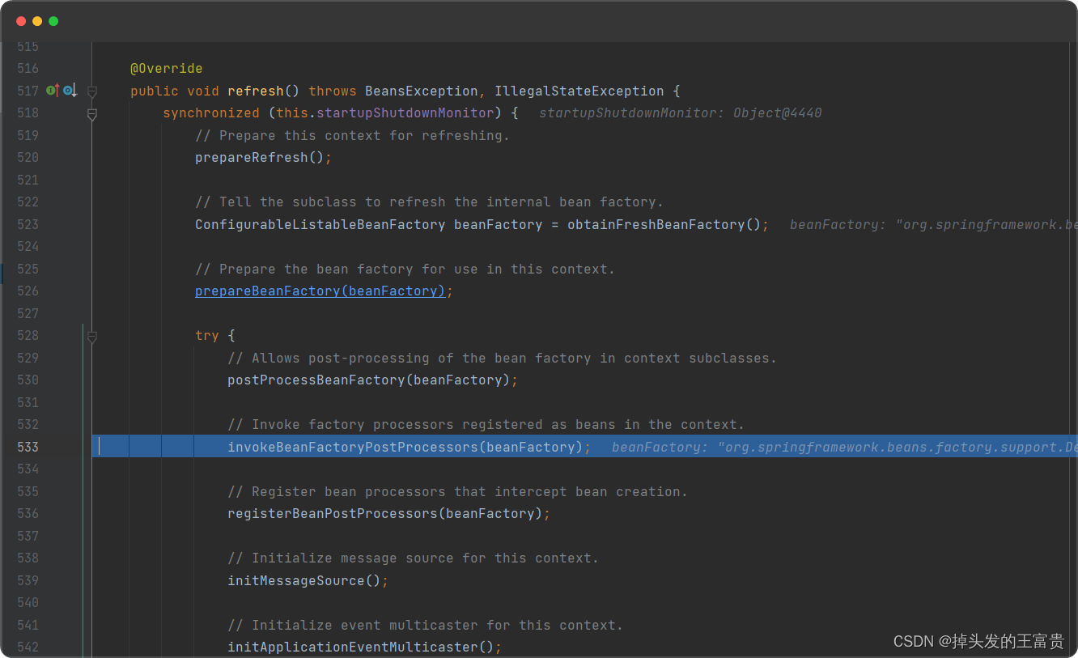Click comment 'Prepare the bean factory for use'
1078x658 pixels.
405,270
